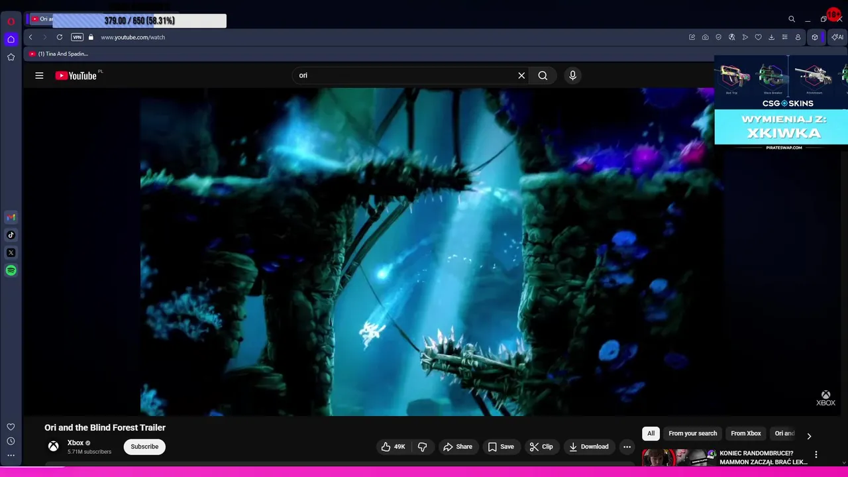Screen dimensions: 848x477
Task: Click the Xbox watermark in video corner
Action: click(825, 398)
